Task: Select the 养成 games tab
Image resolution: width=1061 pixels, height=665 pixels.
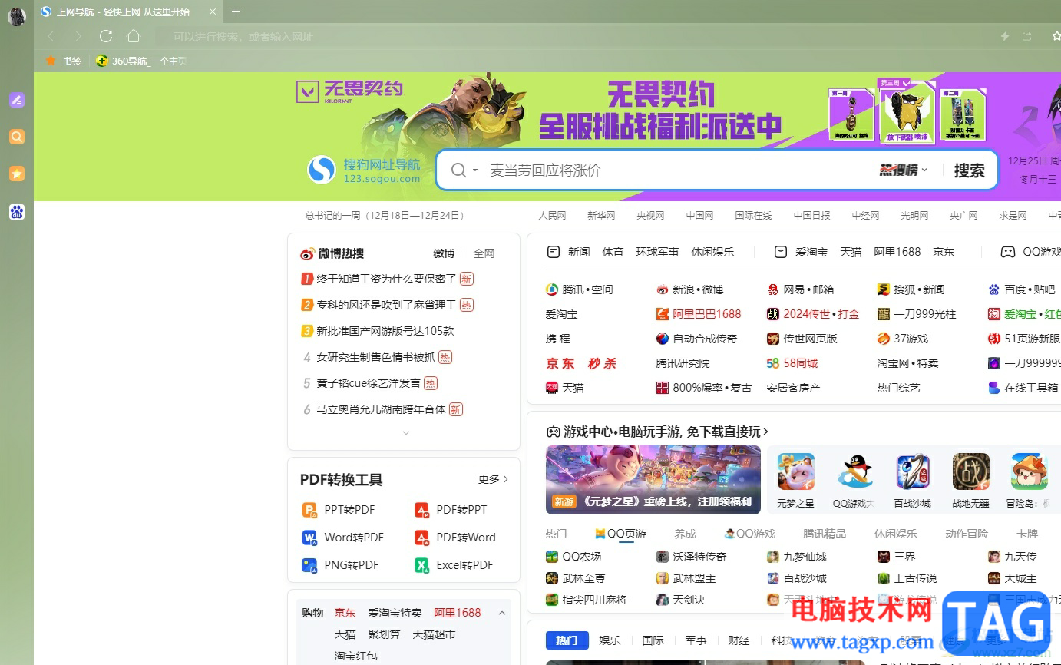Action: (x=685, y=534)
